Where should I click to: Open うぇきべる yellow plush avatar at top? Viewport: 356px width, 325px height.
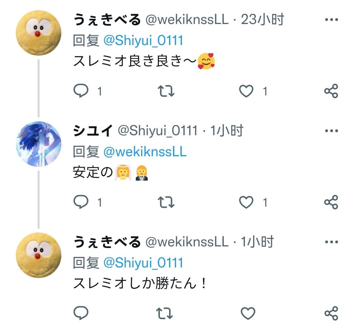(39, 33)
